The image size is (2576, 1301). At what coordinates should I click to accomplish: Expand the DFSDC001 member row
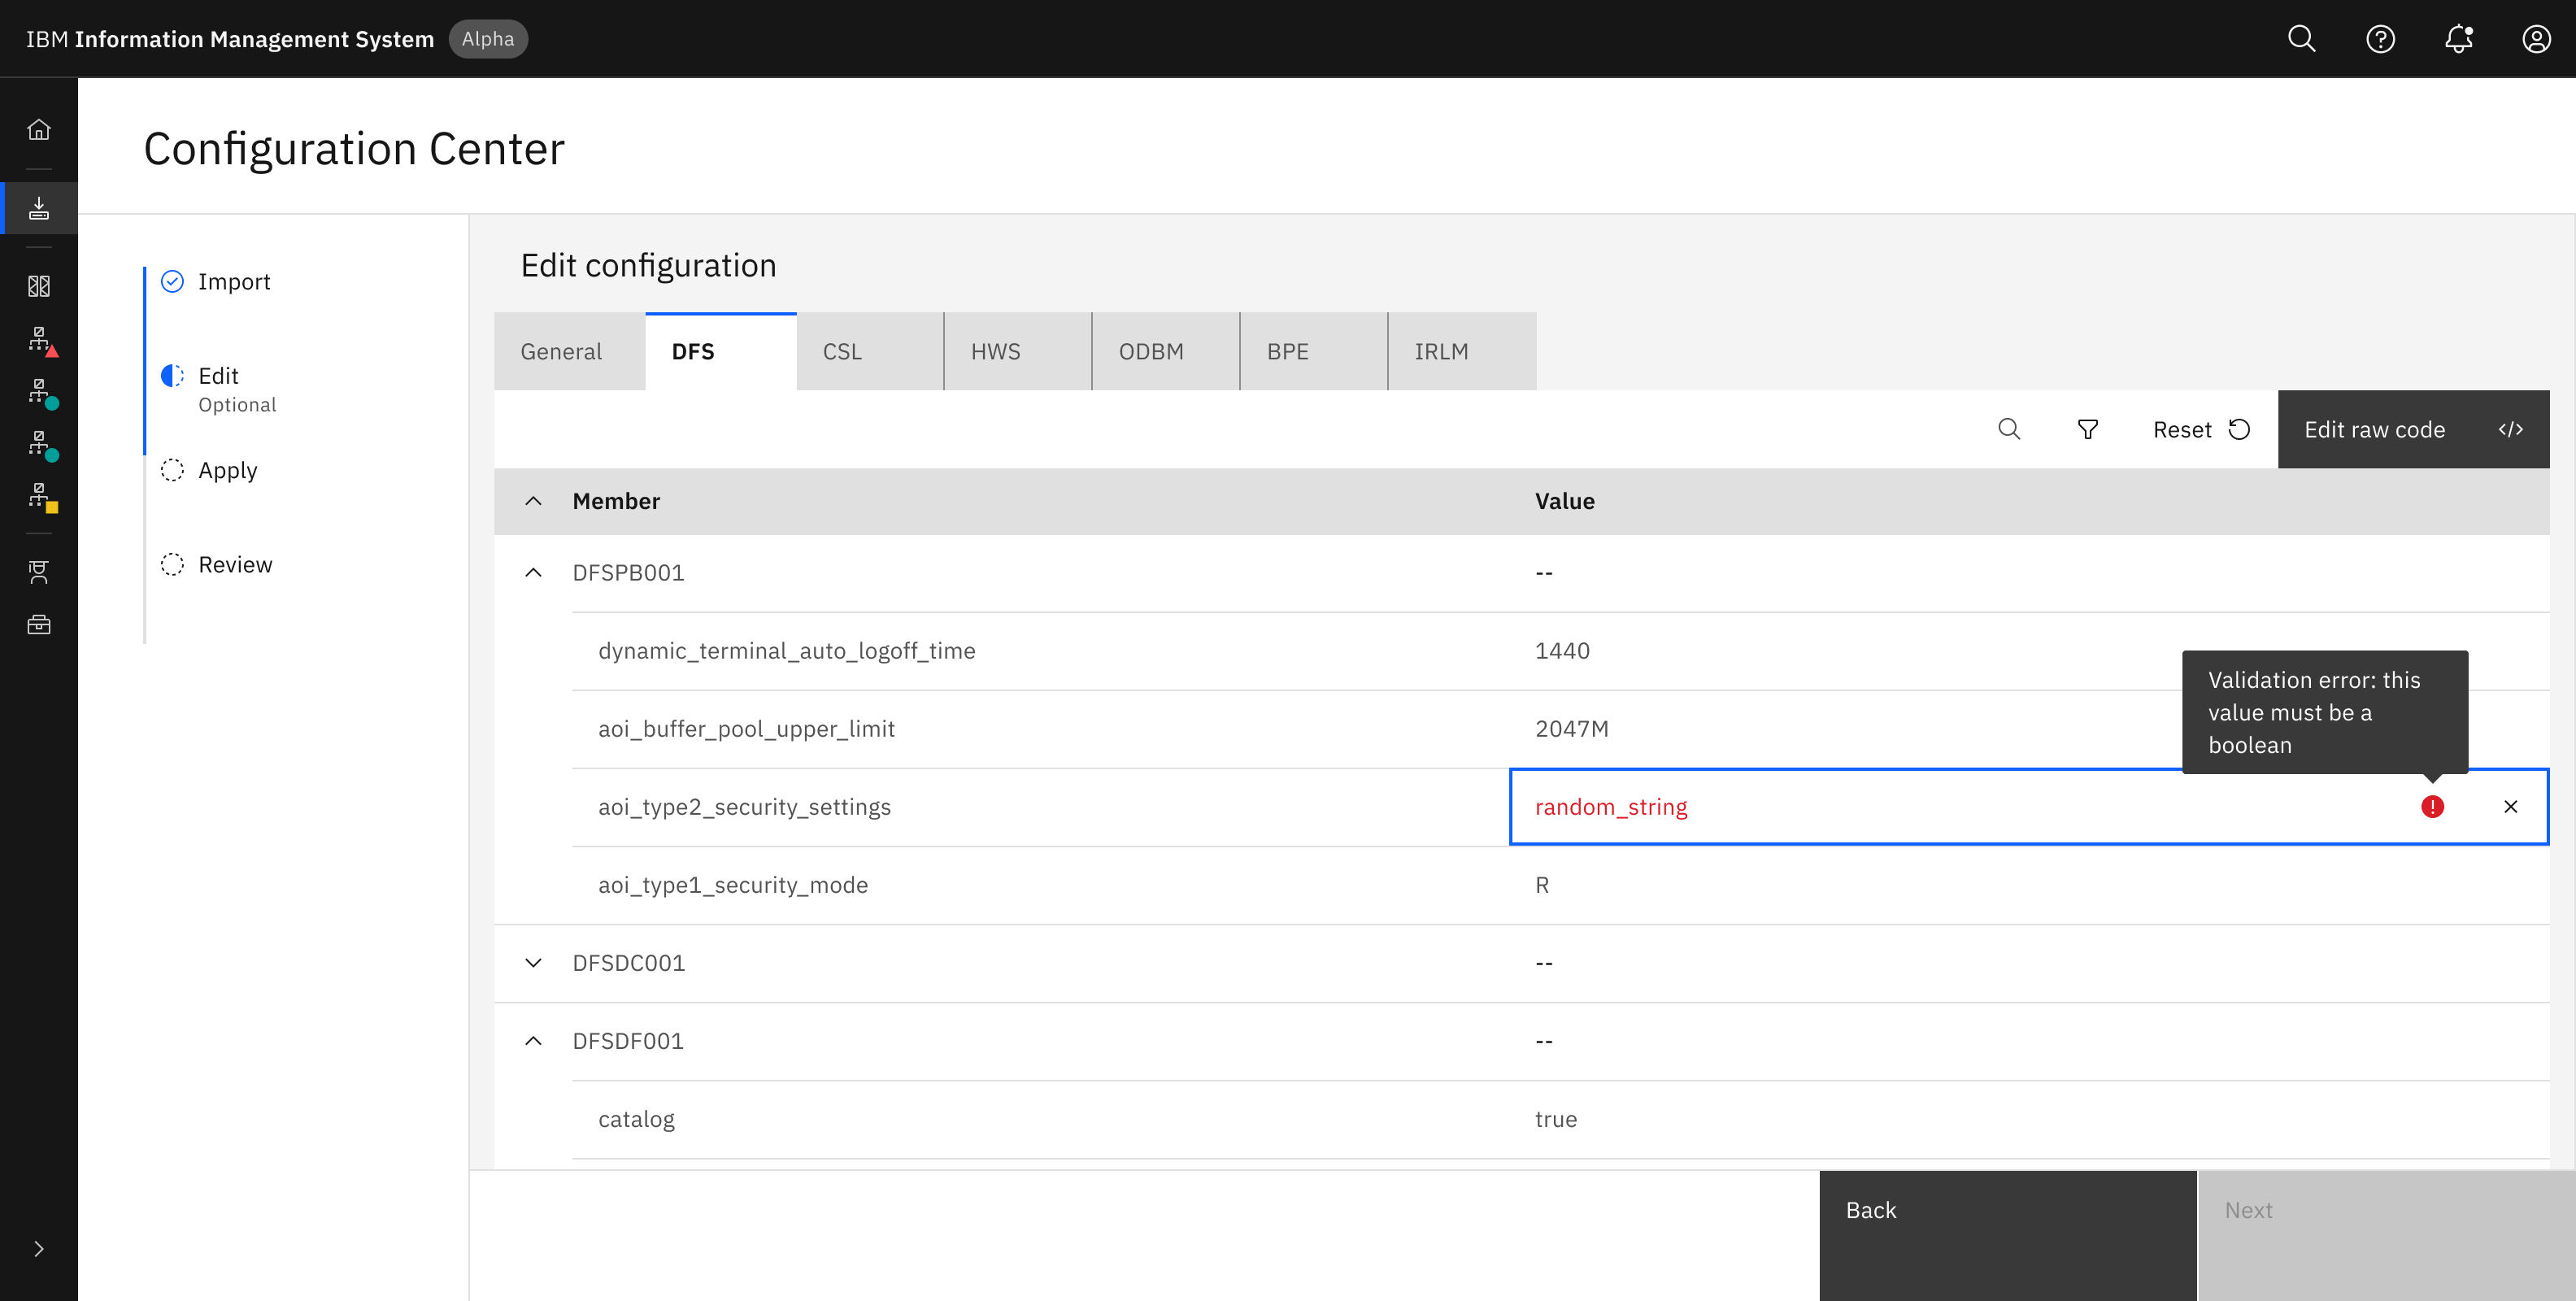534,963
